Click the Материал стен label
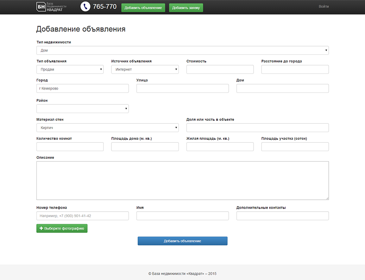The height and width of the screenshot is (280, 365). tap(50, 120)
